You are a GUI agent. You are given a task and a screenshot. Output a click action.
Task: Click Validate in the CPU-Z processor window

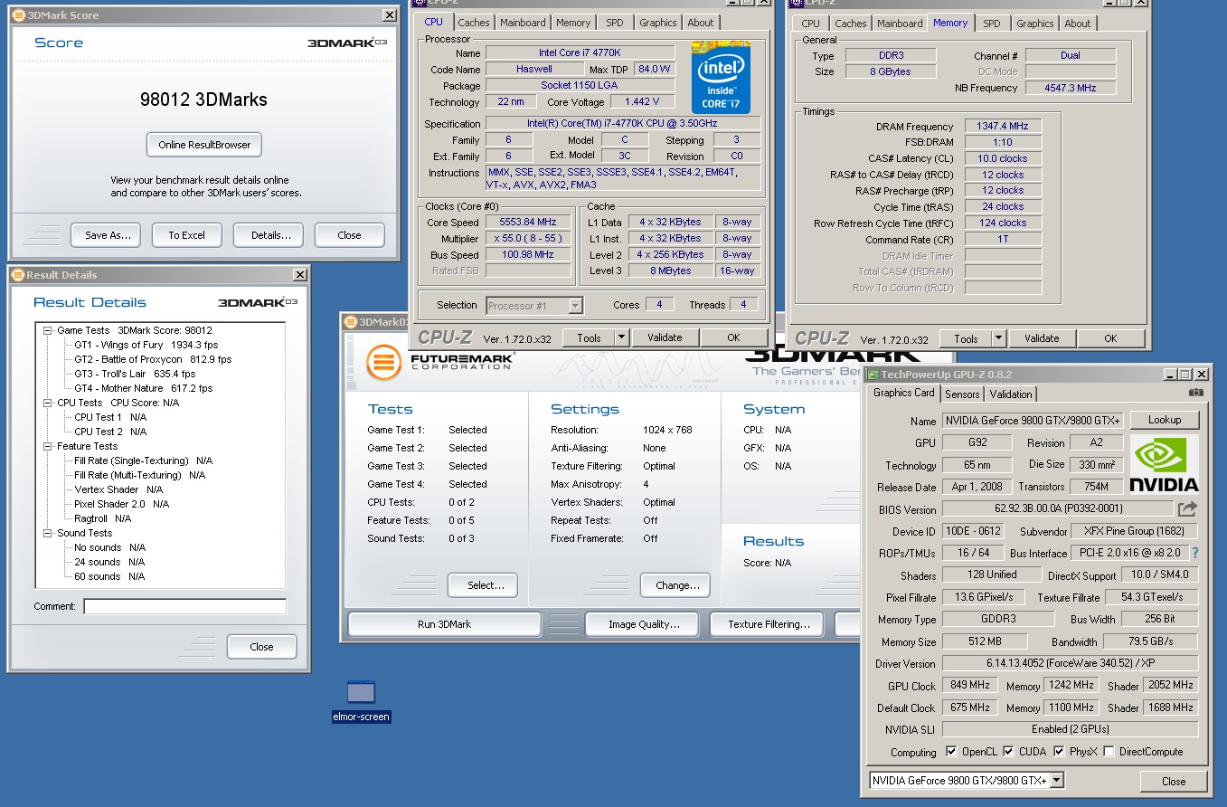[x=665, y=337]
